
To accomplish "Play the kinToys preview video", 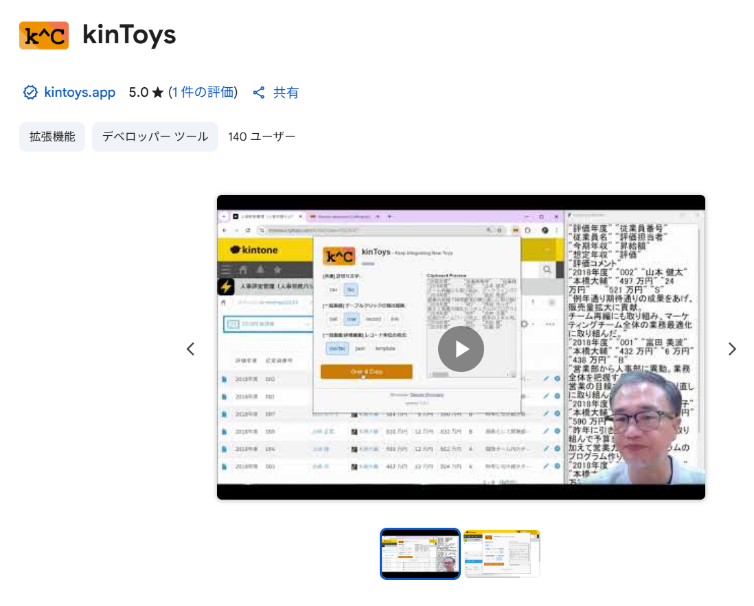I will 461,349.
